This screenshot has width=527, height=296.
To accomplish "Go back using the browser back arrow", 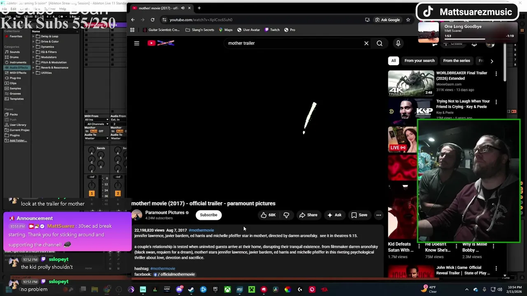I will point(133,20).
